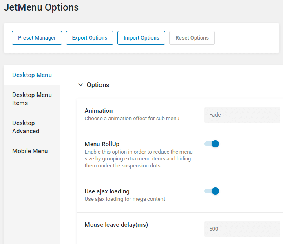Go to Desktop Advanced tab
Image resolution: width=283 pixels, height=244 pixels.
32,127
